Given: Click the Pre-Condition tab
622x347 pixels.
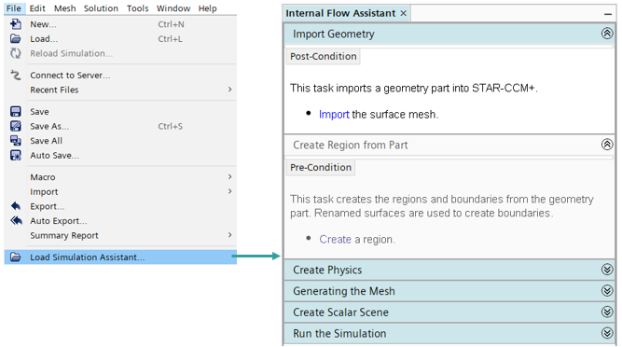Looking at the screenshot, I should click(x=321, y=167).
